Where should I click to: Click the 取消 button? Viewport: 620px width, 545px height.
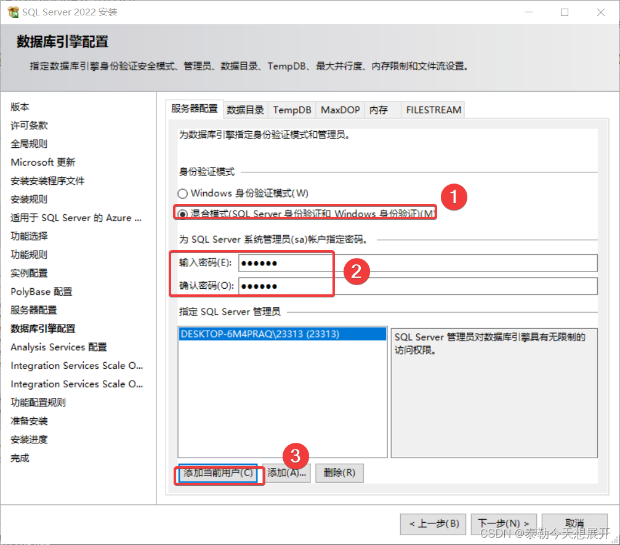pyautogui.click(x=574, y=524)
